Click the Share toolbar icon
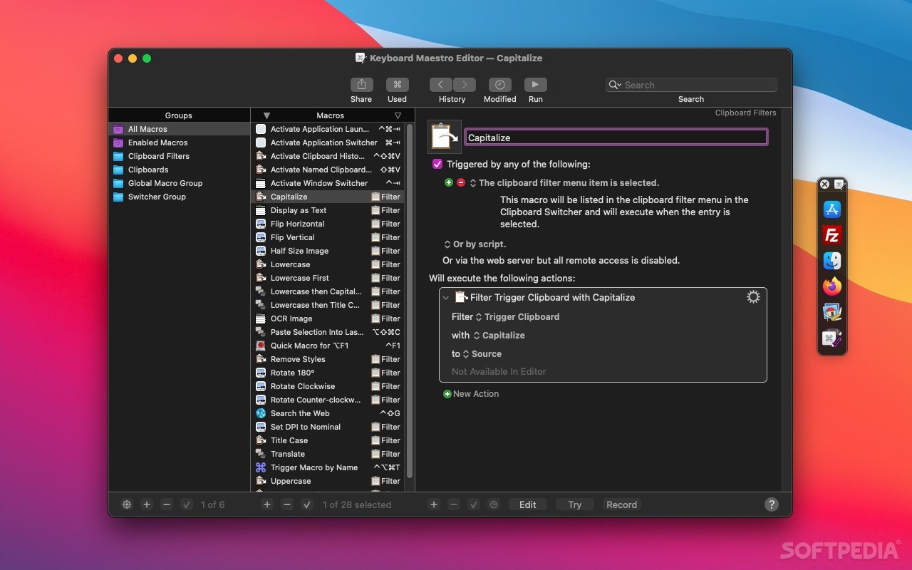The height and width of the screenshot is (570, 912). click(x=361, y=84)
